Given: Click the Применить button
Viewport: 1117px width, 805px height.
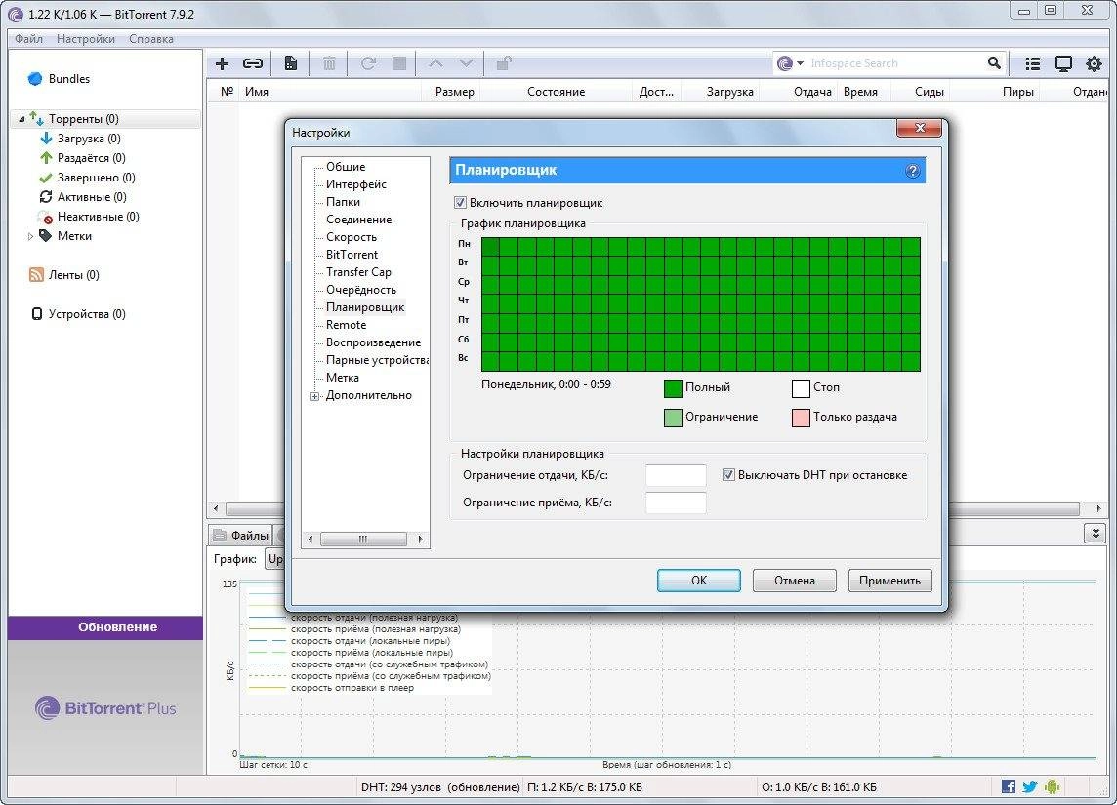Looking at the screenshot, I should 889,580.
